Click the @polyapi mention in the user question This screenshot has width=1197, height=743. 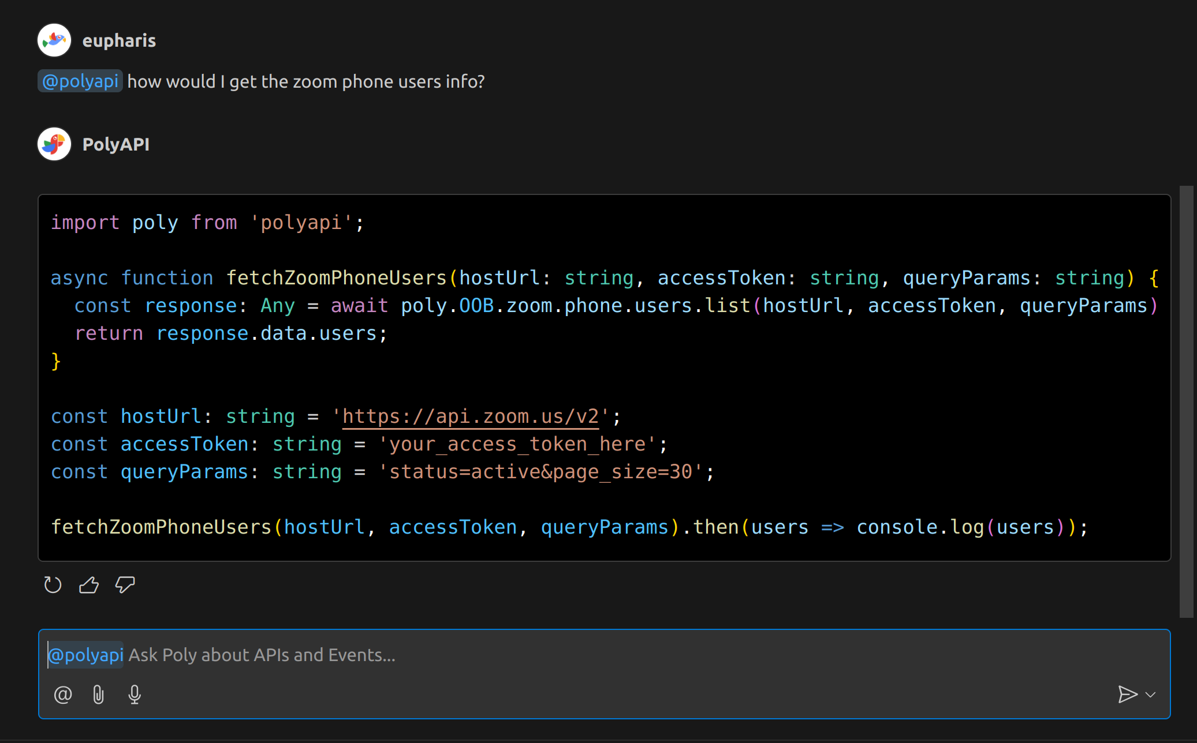(80, 81)
